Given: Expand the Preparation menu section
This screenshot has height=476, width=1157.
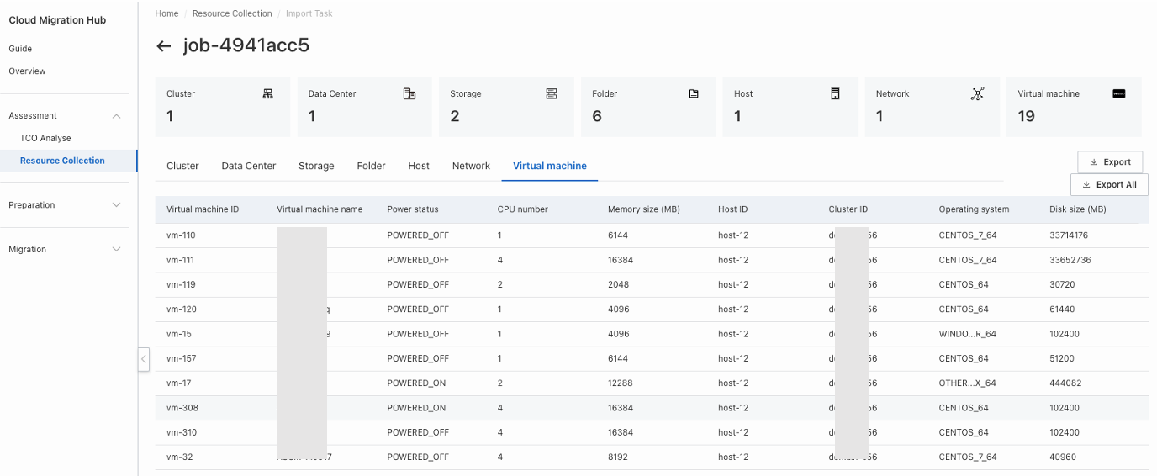Looking at the screenshot, I should pos(116,205).
